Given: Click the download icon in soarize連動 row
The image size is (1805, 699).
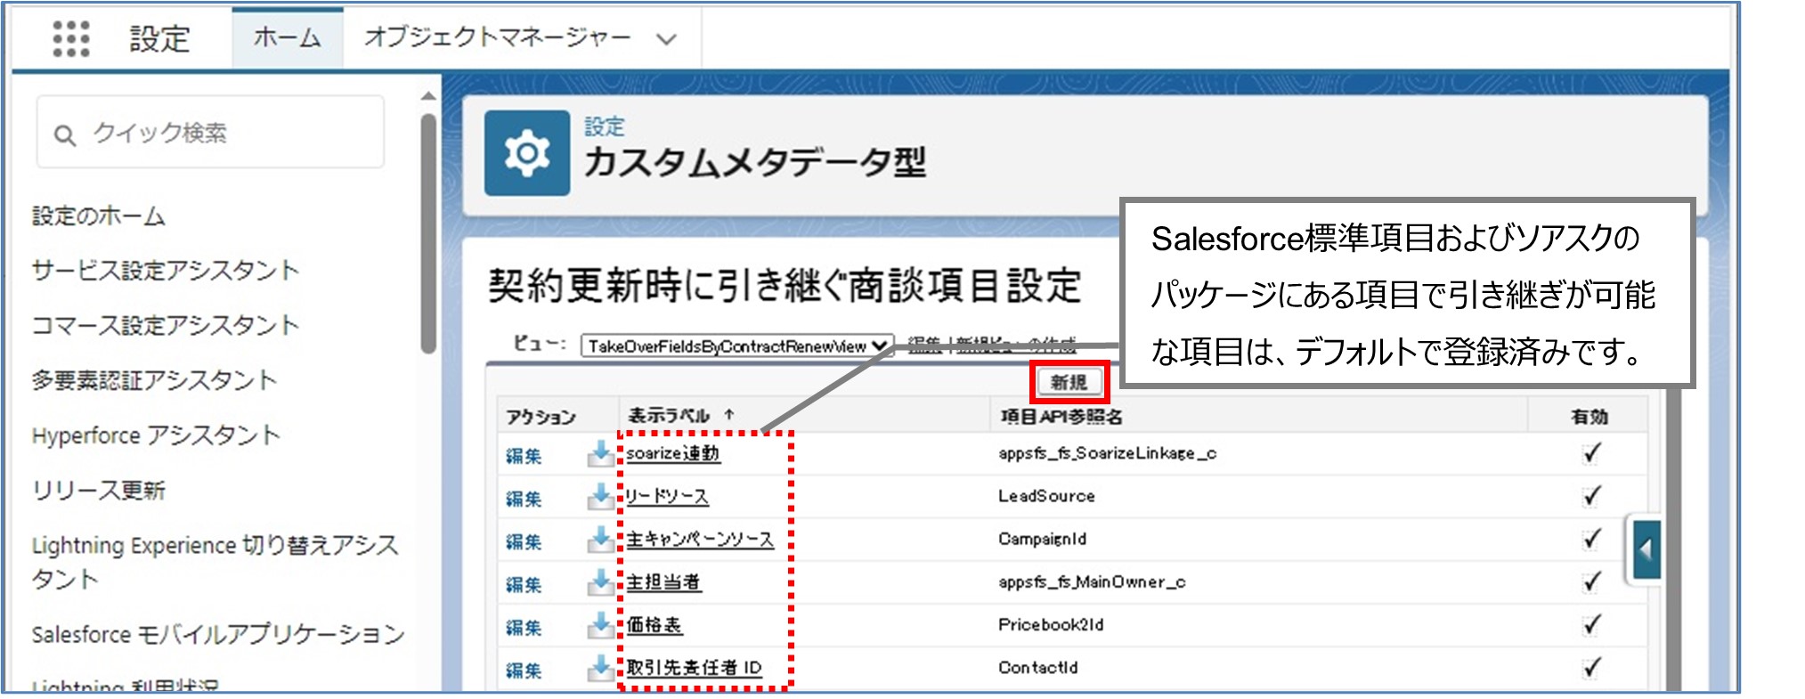Looking at the screenshot, I should coord(601,453).
